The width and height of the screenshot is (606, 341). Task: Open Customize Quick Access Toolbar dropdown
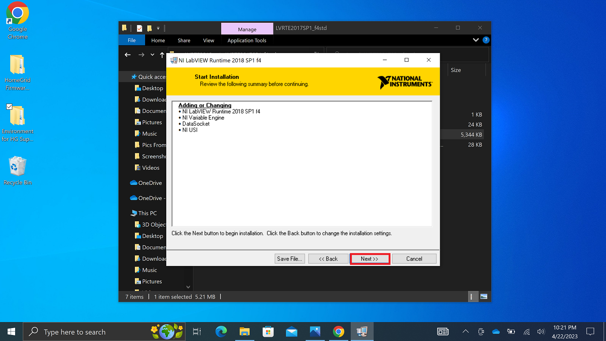[x=158, y=28]
